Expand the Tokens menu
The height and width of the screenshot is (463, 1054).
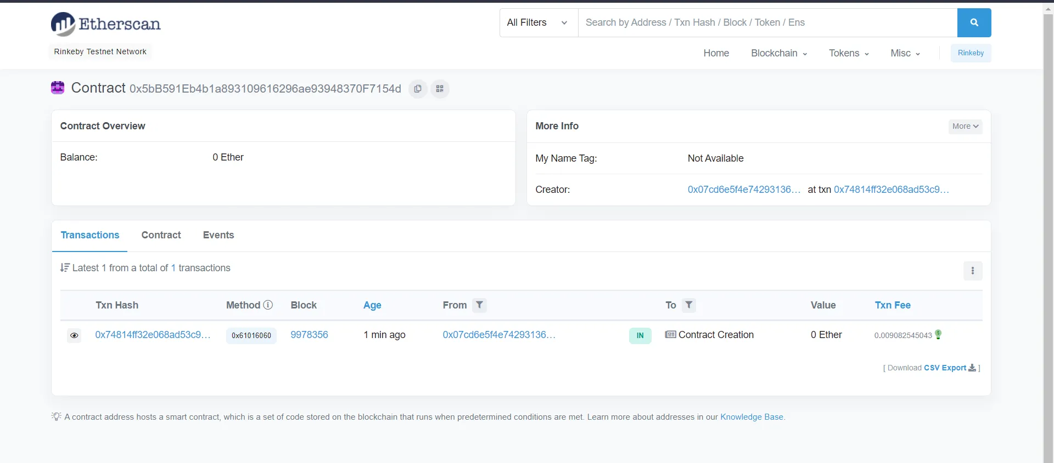tap(849, 53)
